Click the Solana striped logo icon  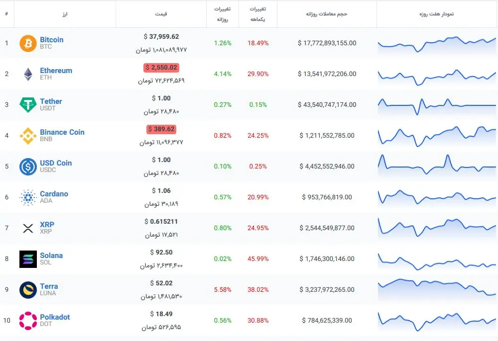click(x=28, y=259)
